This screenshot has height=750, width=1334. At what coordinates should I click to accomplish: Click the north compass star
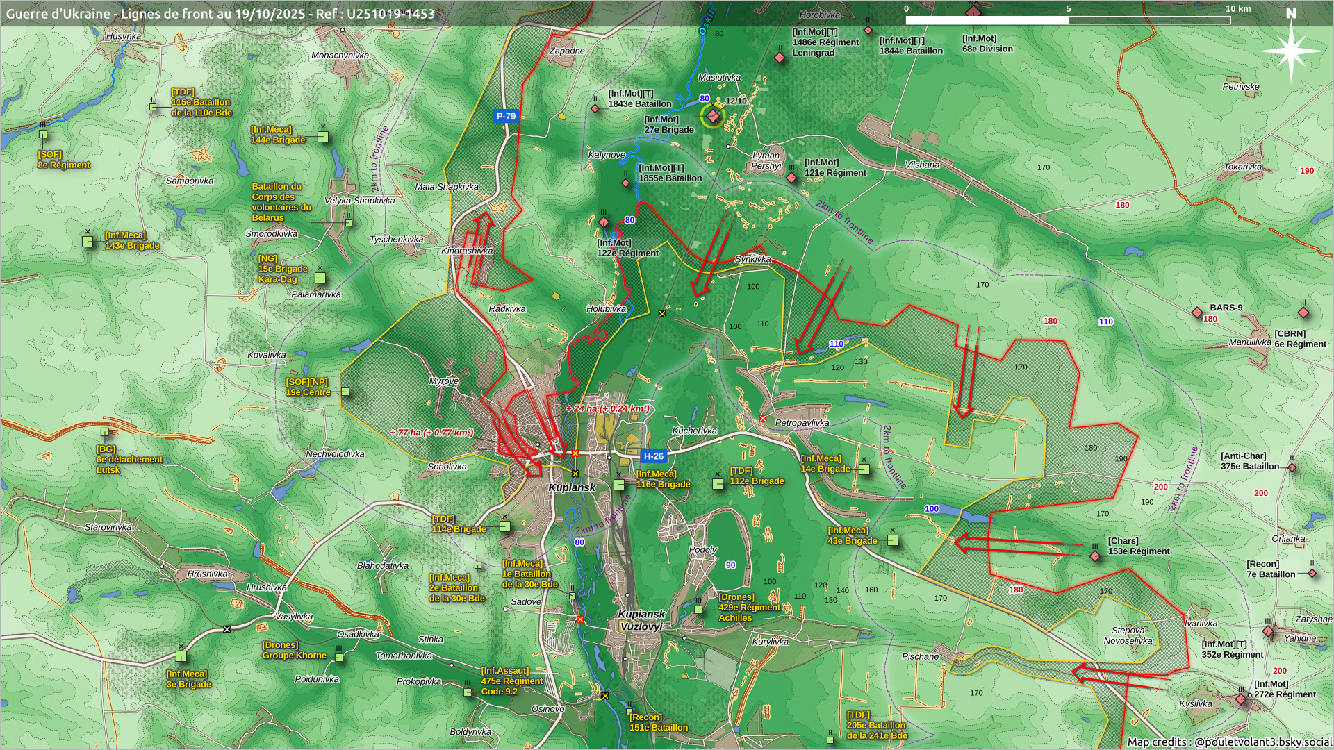(1291, 50)
